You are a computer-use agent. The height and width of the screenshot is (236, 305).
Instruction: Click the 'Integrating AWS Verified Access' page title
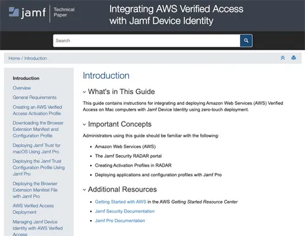(176, 15)
